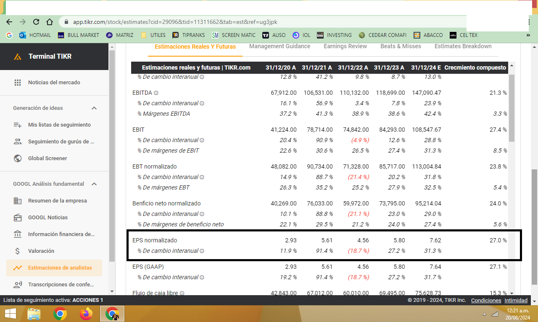Click the Terminal TIKR logo
538x322 pixels.
(42, 56)
